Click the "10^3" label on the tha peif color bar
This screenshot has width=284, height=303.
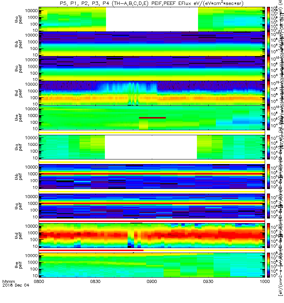[274, 158]
